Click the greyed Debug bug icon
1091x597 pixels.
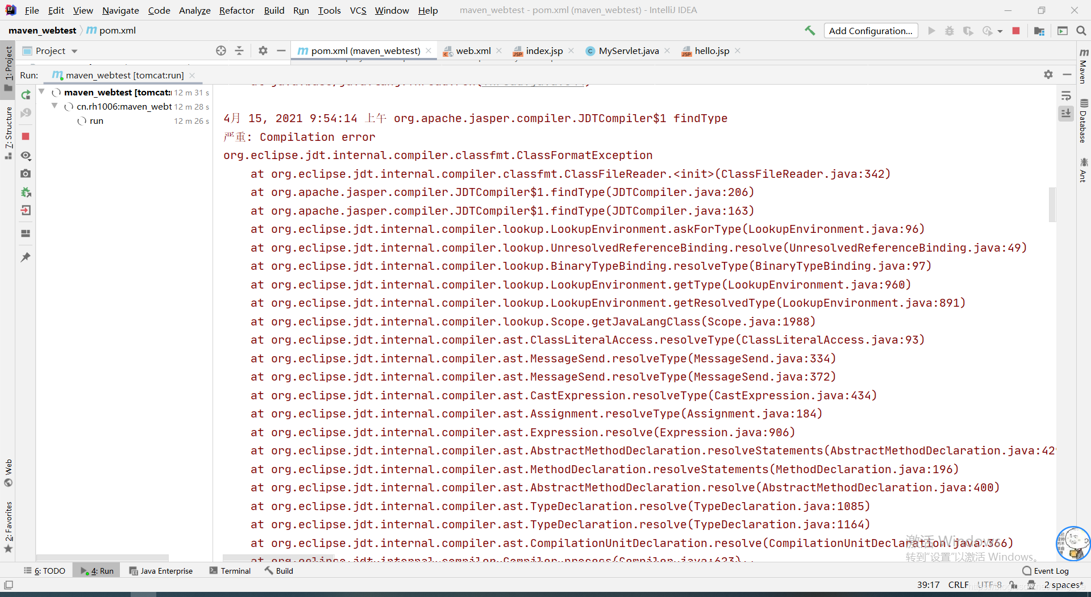pos(950,31)
